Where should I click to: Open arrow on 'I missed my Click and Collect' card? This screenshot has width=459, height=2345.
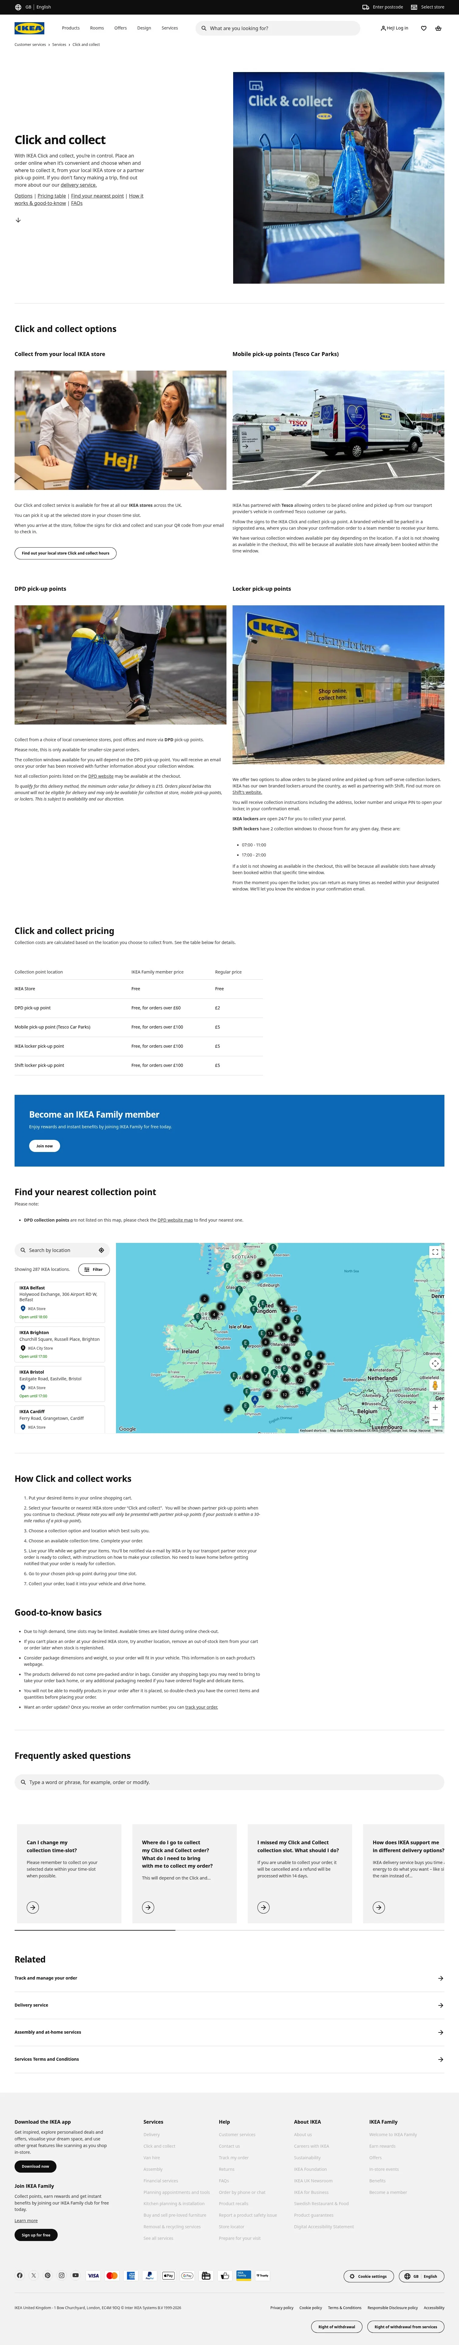pyautogui.click(x=263, y=1907)
